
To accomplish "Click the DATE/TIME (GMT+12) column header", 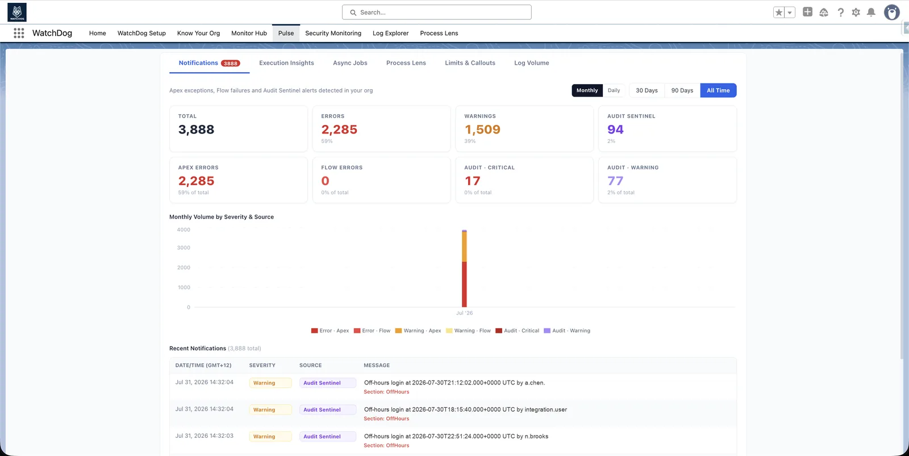I will (203, 365).
